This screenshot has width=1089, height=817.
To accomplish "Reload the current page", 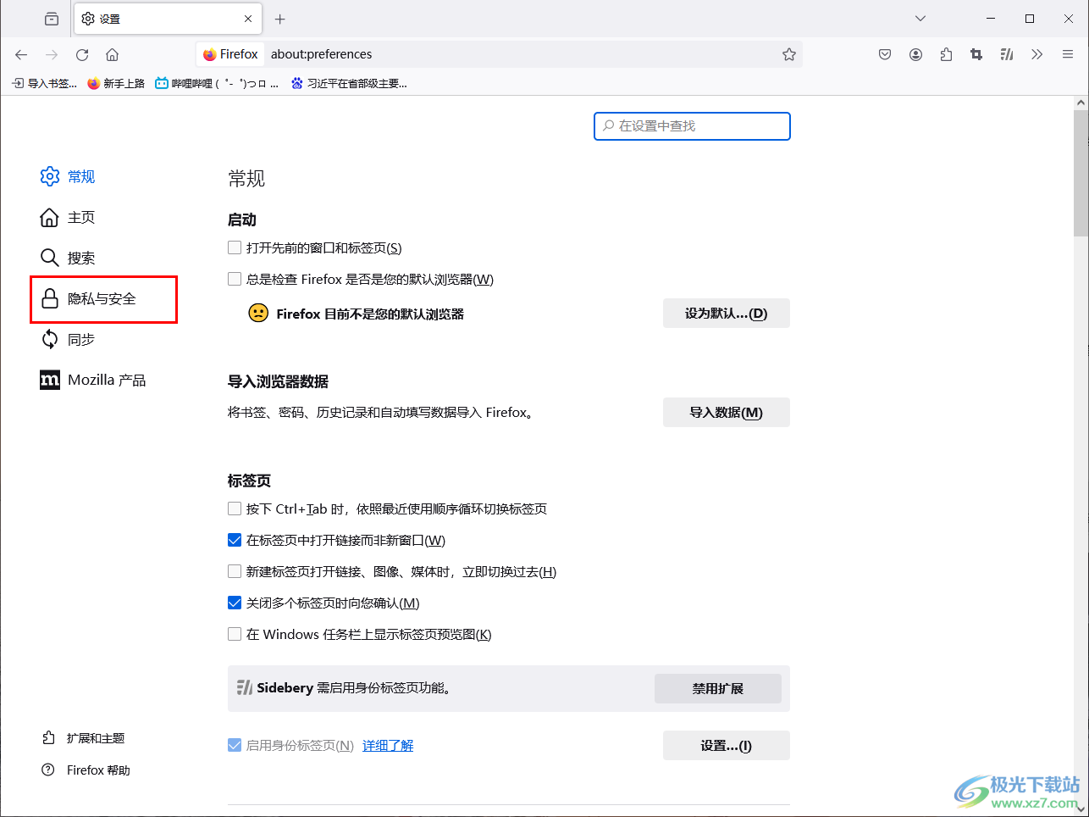I will pyautogui.click(x=82, y=54).
